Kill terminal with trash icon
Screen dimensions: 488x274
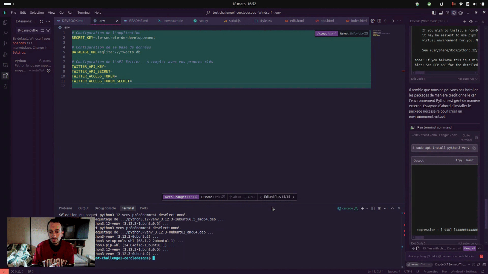pyautogui.click(x=379, y=208)
